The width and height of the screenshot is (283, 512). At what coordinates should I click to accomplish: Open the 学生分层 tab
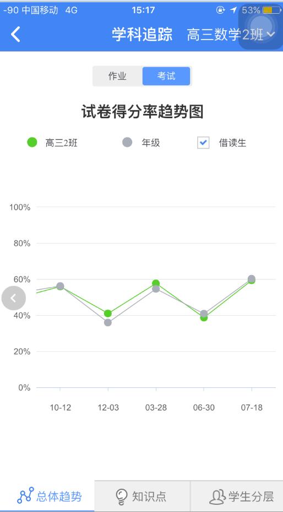237,496
